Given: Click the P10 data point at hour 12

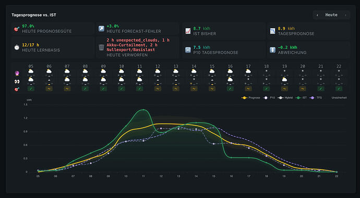Looking at the screenshot, I should click(x=161, y=129).
